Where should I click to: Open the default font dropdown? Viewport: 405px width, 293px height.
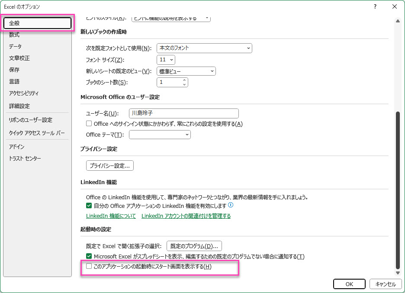[204, 48]
